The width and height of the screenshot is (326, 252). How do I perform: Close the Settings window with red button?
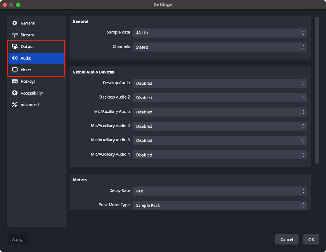pos(5,4)
